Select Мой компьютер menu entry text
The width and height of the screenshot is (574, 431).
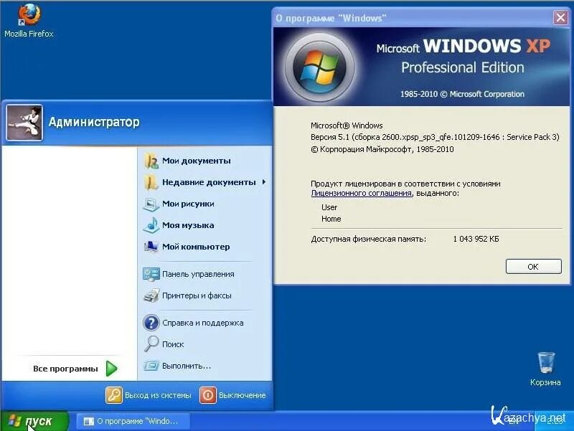click(x=196, y=247)
